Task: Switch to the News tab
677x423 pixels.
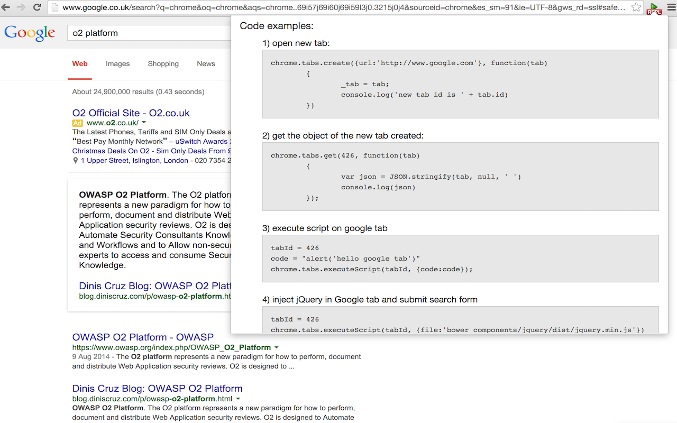Action: pos(206,63)
